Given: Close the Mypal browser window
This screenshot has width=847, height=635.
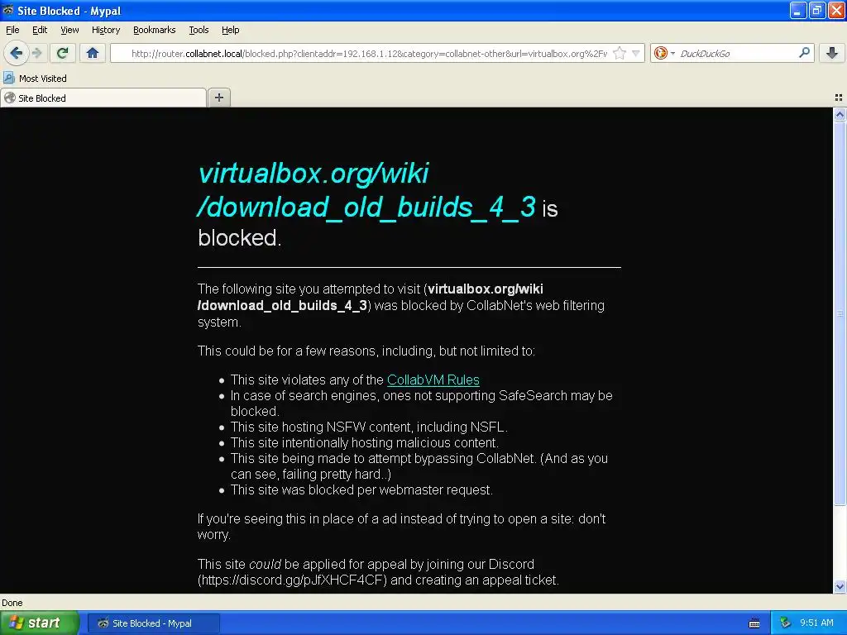Looking at the screenshot, I should point(836,10).
